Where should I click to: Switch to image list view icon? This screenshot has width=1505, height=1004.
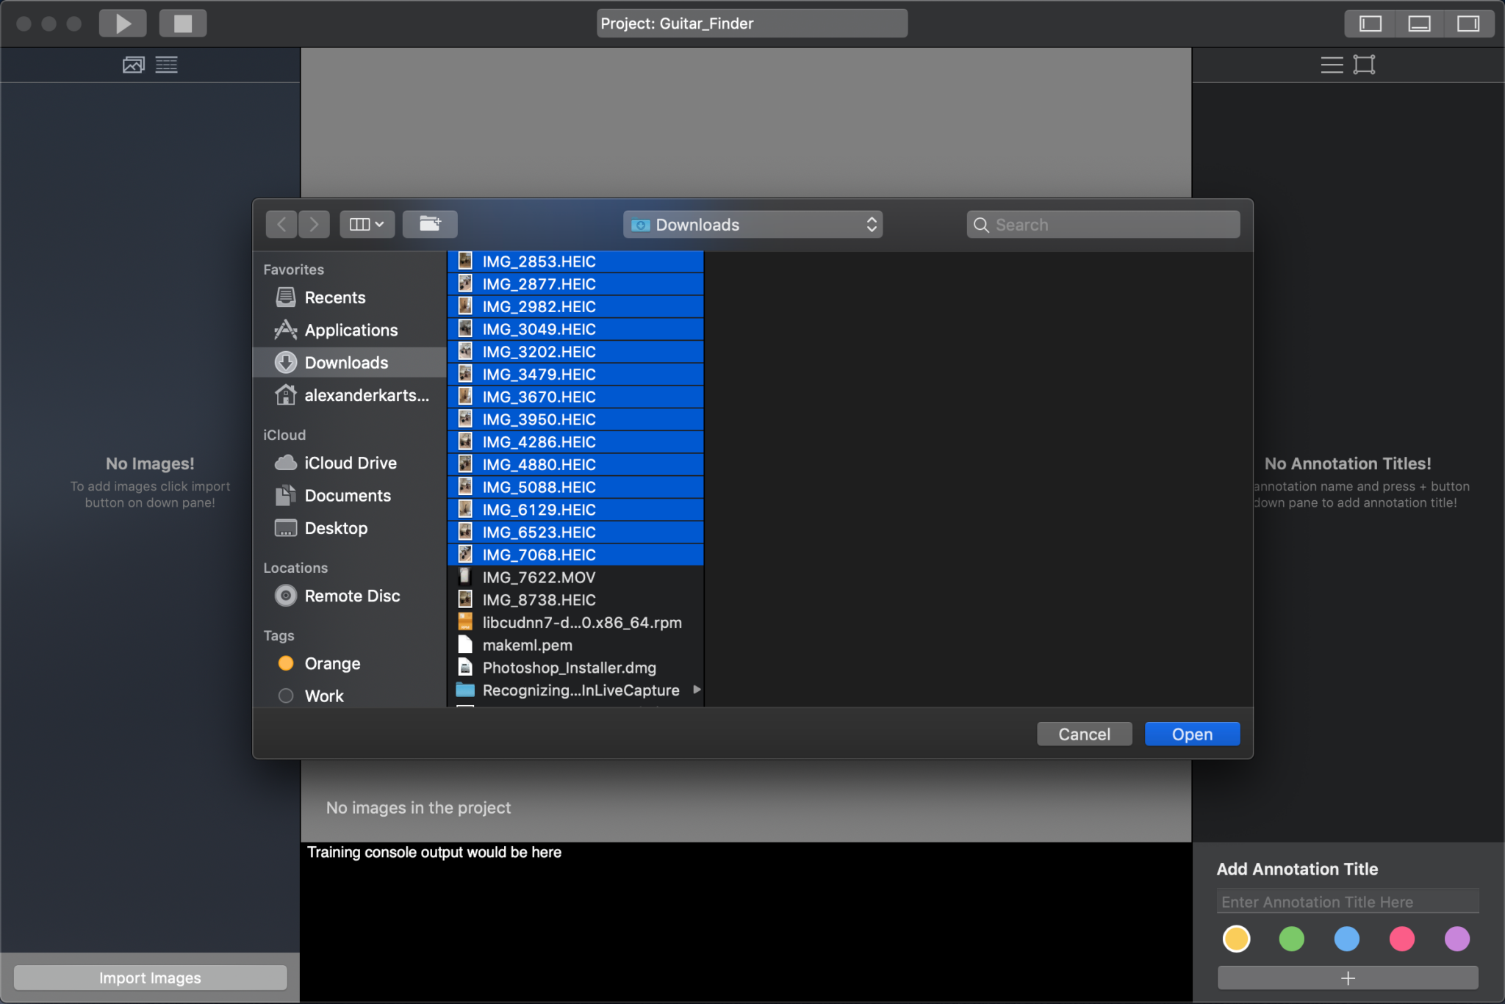click(166, 65)
